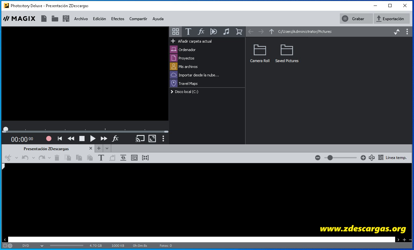The height and width of the screenshot is (250, 414).
Task: Open the Edición menu
Action: [100, 19]
